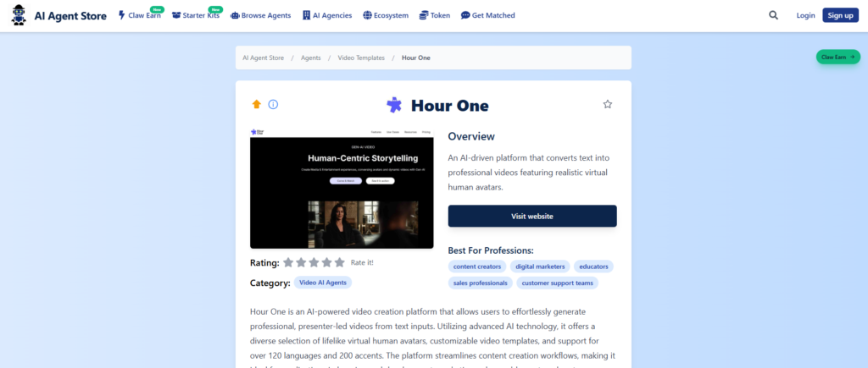Click the Login link
868x368 pixels.
[805, 15]
